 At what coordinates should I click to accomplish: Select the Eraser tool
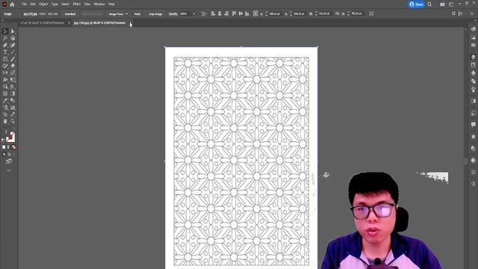coord(13,66)
